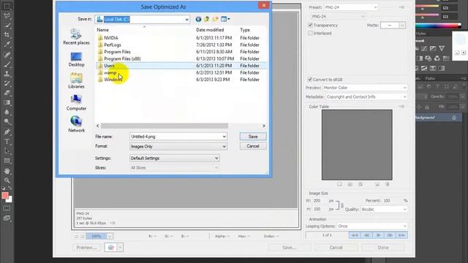Play the animation
Screen dimensions: 468x263
(378, 235)
